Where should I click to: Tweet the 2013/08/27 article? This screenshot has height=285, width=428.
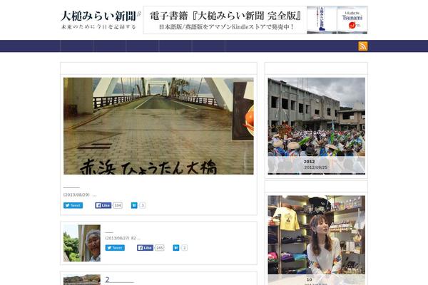point(115,248)
